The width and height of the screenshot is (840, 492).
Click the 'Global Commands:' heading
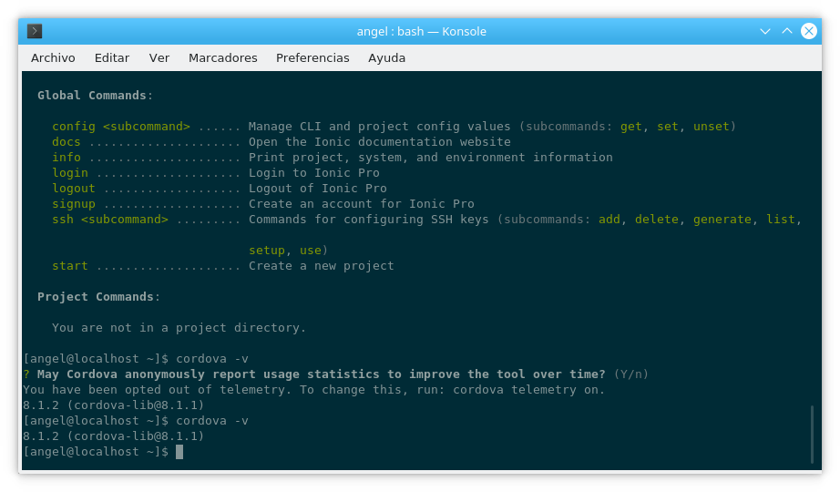(x=95, y=96)
